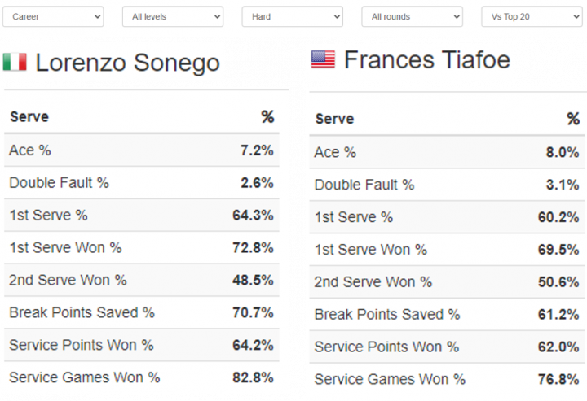Select Sonego's Service Points Won % row
This screenshot has height=401, width=587.
coord(142,345)
